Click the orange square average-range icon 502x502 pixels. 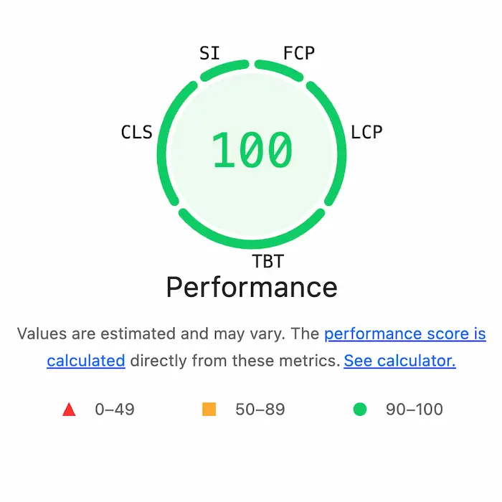[x=209, y=410]
